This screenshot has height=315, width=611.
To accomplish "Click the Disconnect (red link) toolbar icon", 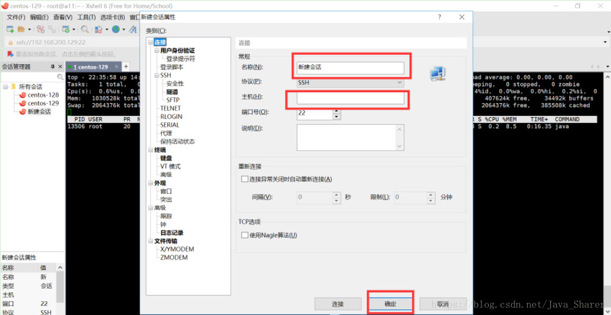I will (x=41, y=29).
